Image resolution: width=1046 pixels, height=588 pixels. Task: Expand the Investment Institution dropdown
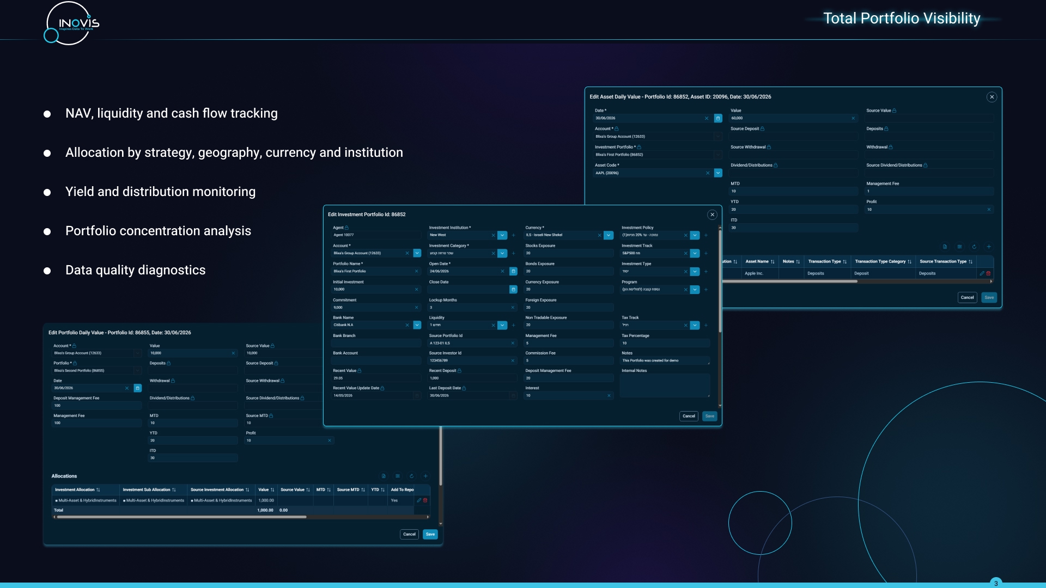point(502,235)
